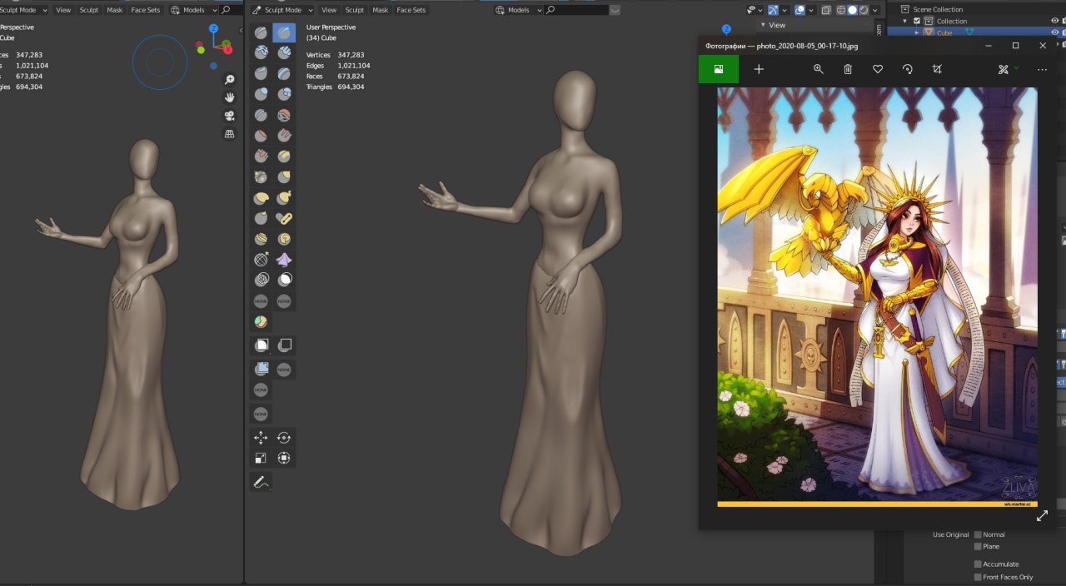Open the three-dots menu in Photos
This screenshot has height=586, width=1066.
(1042, 70)
